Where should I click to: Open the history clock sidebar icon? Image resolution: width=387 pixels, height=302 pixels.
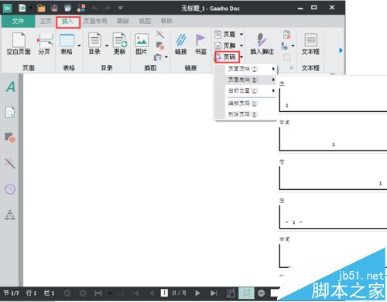(x=10, y=189)
